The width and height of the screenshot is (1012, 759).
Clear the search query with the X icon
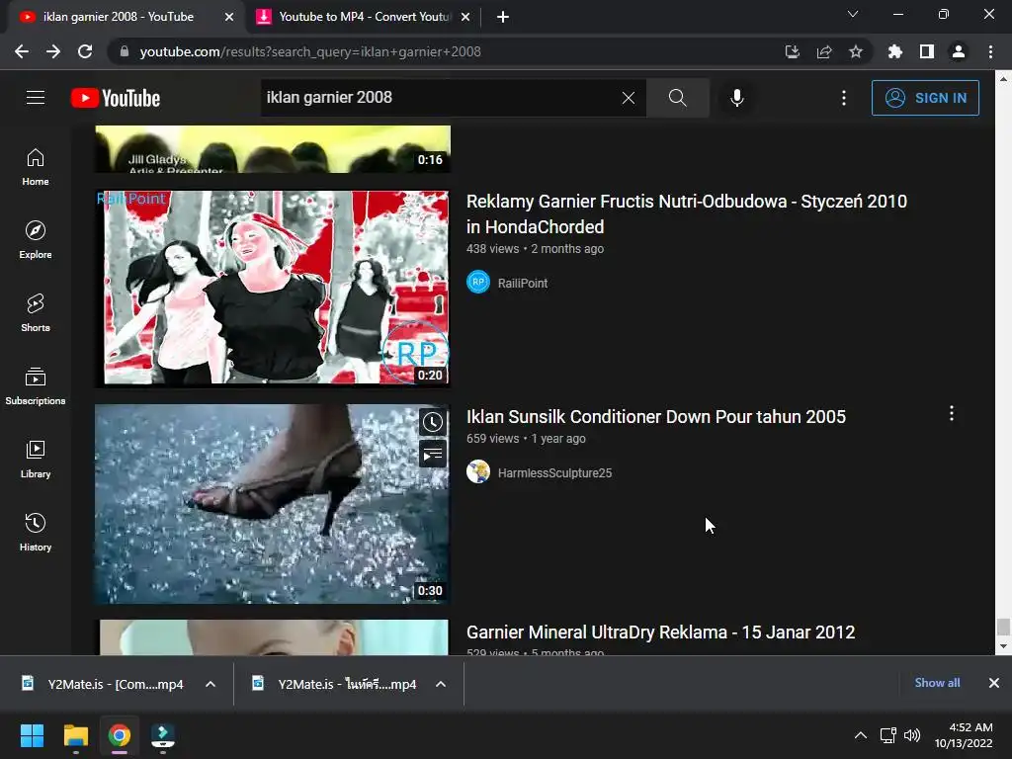tap(628, 98)
